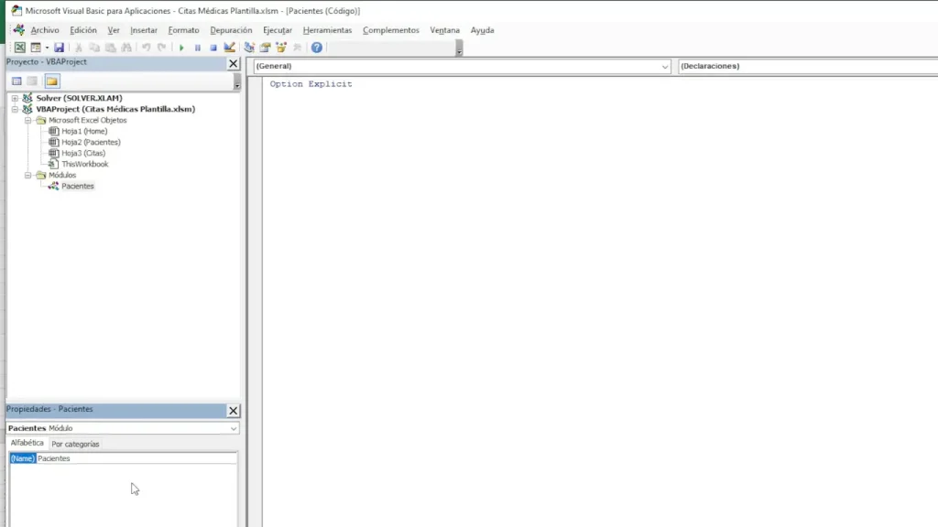
Task: Click the Copy toolbar icon
Action: pos(94,48)
